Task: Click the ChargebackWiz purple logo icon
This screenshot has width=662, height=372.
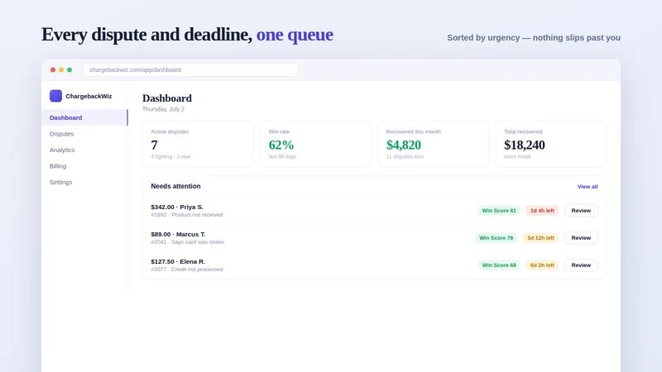Action: (x=55, y=96)
